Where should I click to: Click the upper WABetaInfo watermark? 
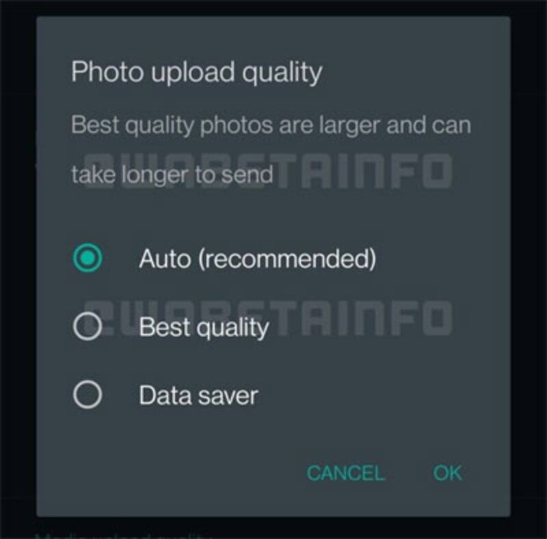269,171
